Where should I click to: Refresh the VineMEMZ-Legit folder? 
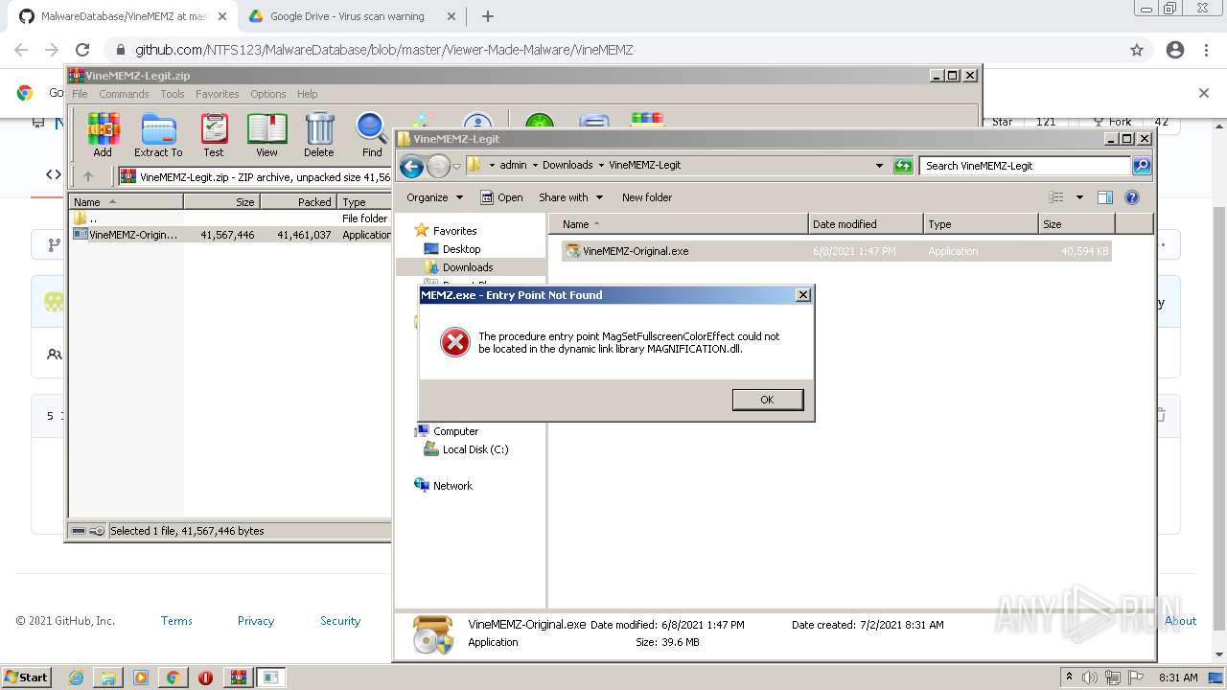click(x=903, y=166)
